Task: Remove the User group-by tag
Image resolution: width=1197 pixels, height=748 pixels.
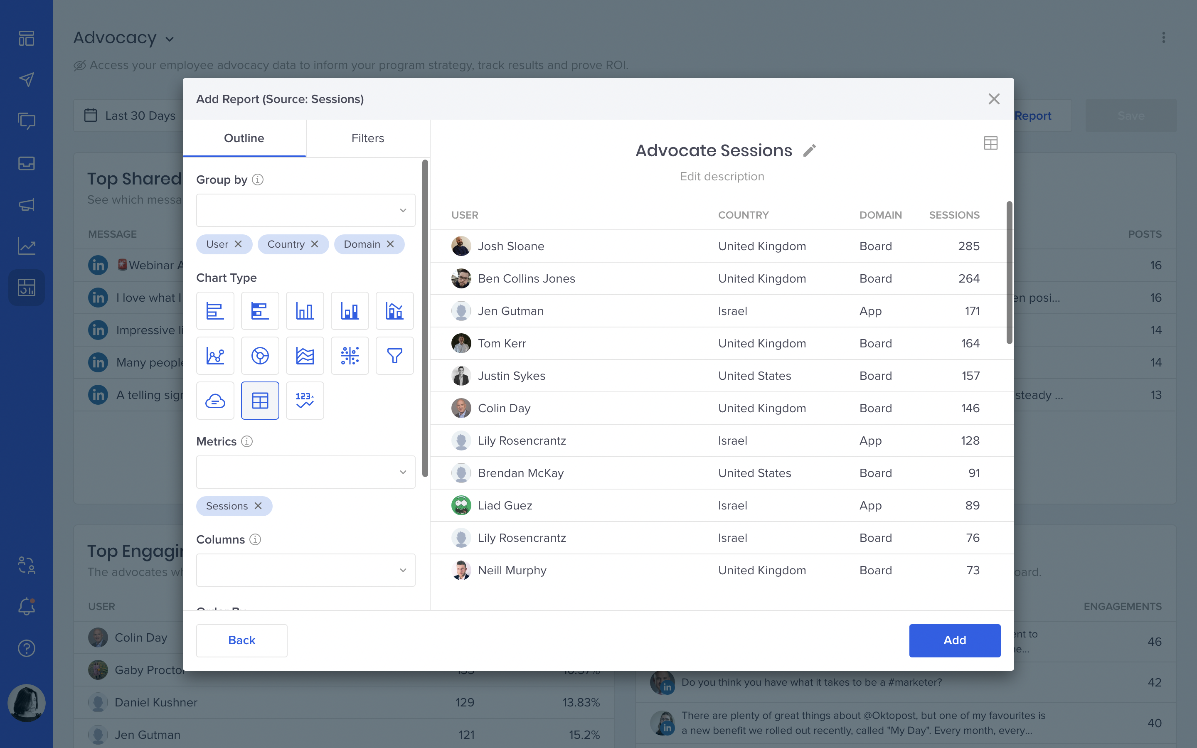Action: point(239,244)
